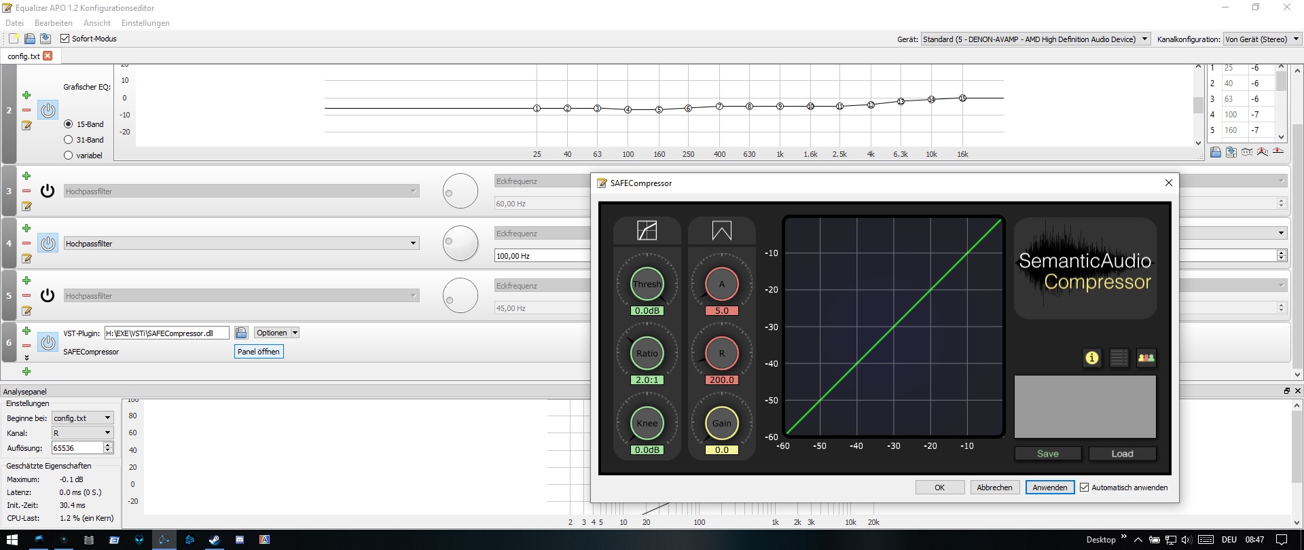Click compressor curve icon above Thresh
The image size is (1304, 550).
647,231
